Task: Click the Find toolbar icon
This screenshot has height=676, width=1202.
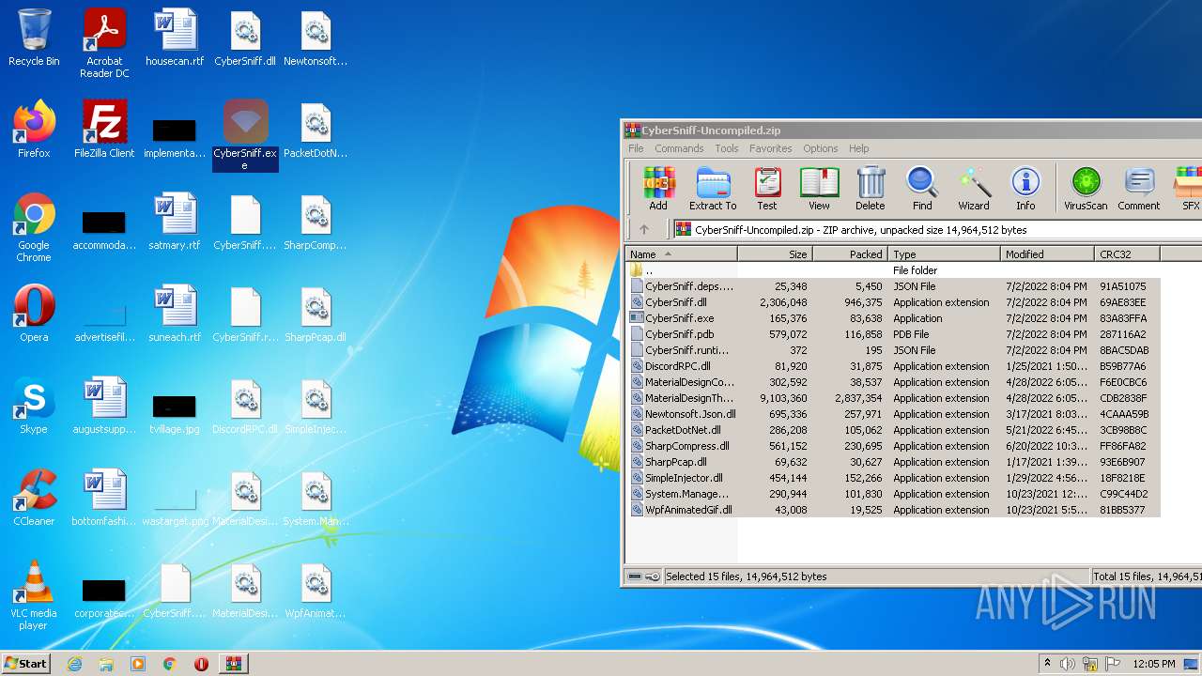Action: coord(922,189)
